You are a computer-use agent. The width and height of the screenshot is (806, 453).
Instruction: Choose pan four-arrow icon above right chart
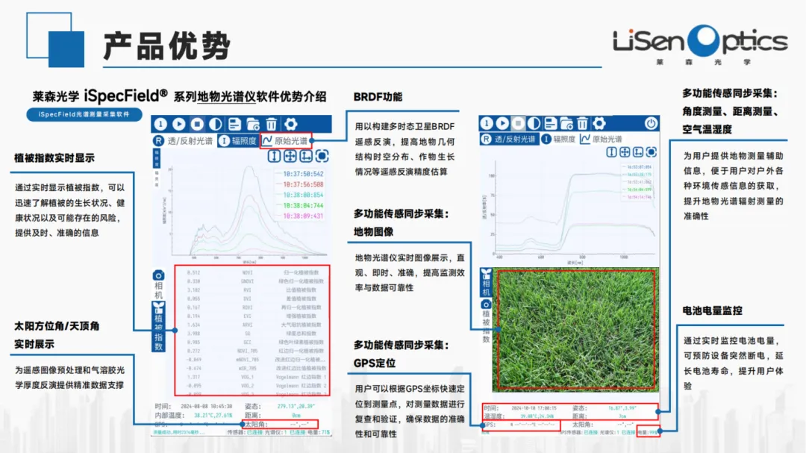(625, 152)
